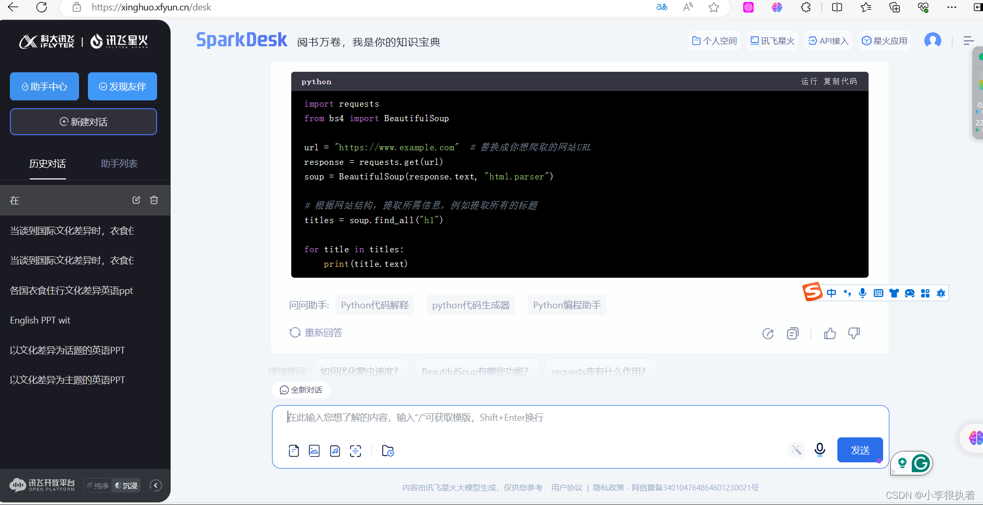Switch to the 助手列表 tab
Screen dimensions: 983x505
pyautogui.click(x=119, y=164)
